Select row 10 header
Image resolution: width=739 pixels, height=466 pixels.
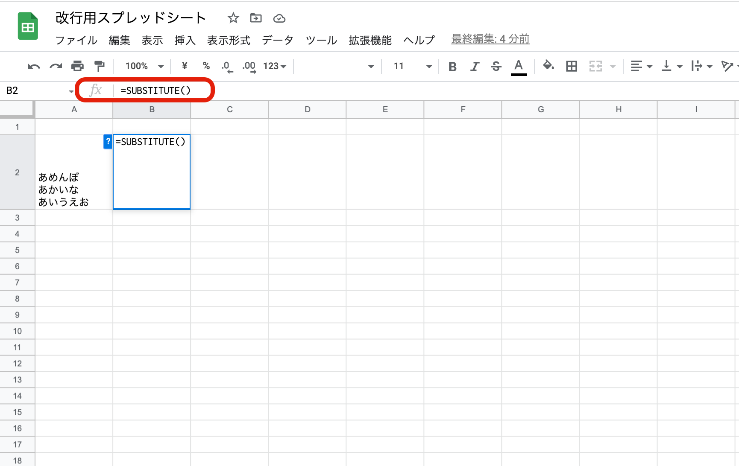click(x=17, y=331)
